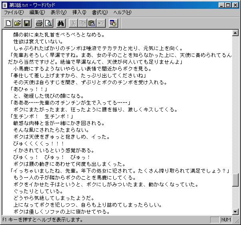Save the document using the floppy disk icon
The height and width of the screenshot is (225, 241).
27,23
